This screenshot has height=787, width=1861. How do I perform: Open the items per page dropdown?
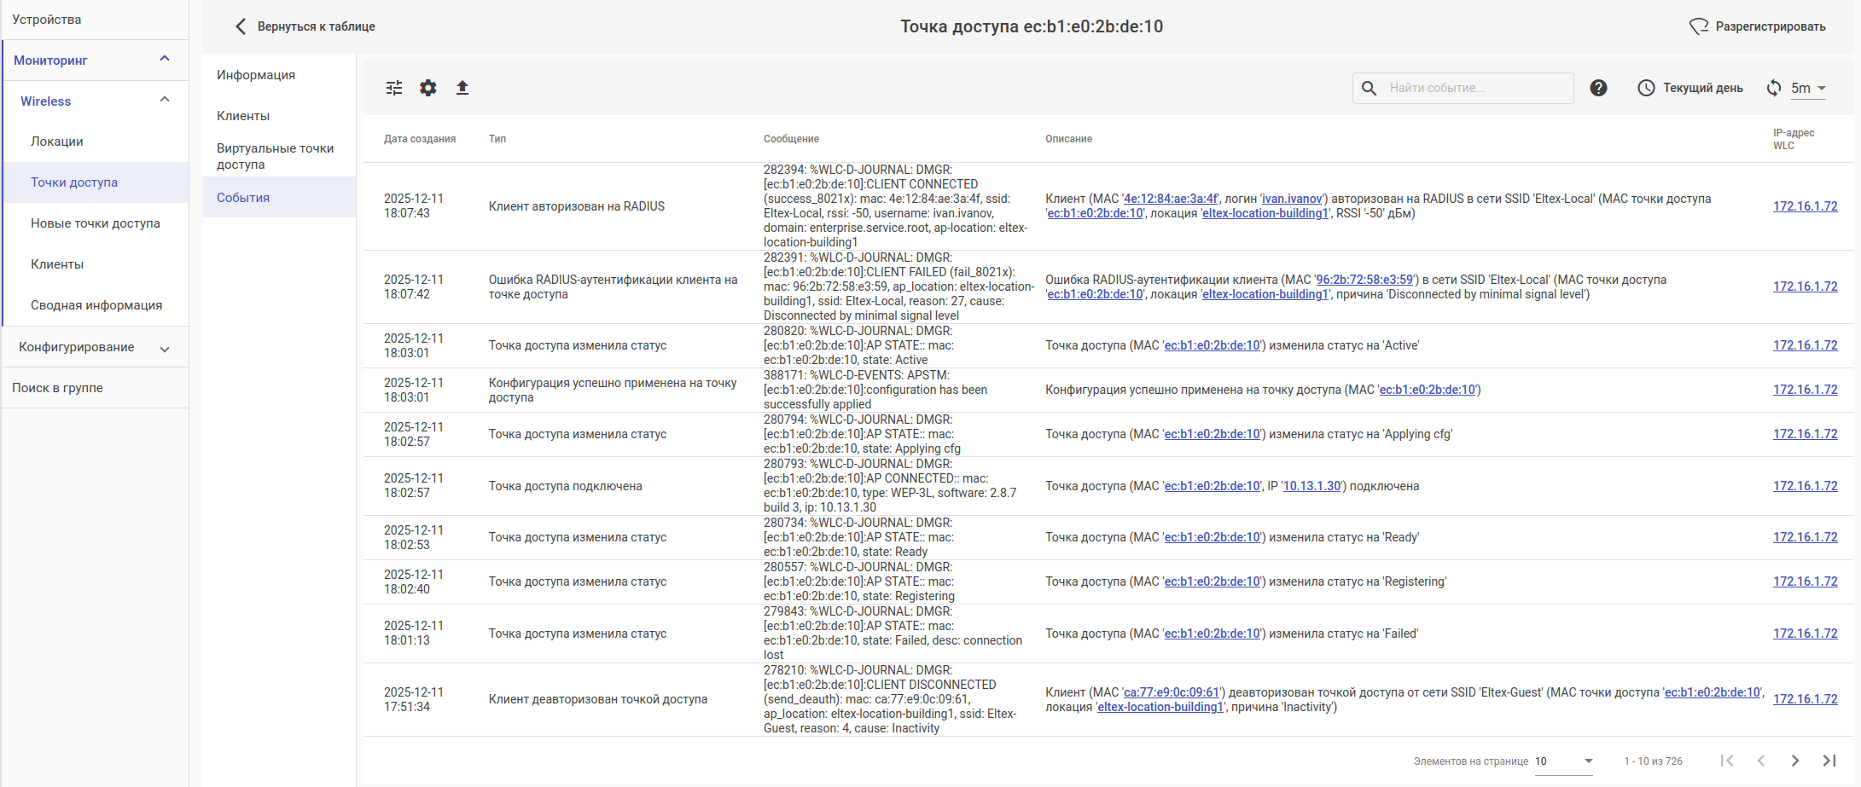click(1564, 761)
